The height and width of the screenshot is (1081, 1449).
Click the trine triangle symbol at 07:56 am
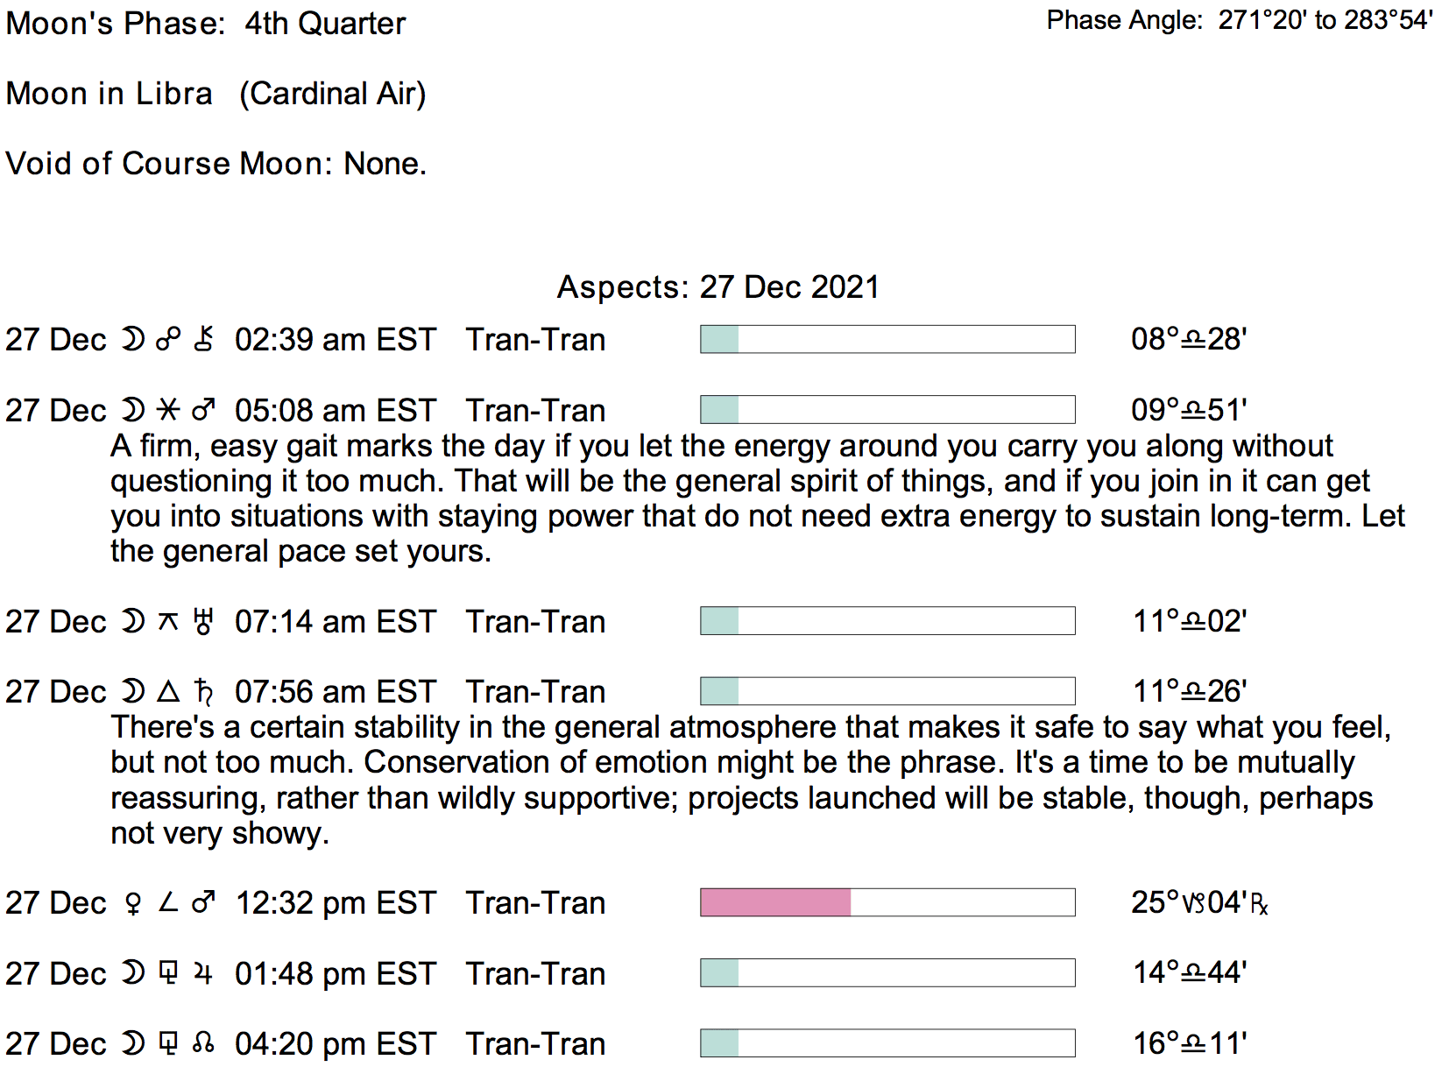coord(167,692)
